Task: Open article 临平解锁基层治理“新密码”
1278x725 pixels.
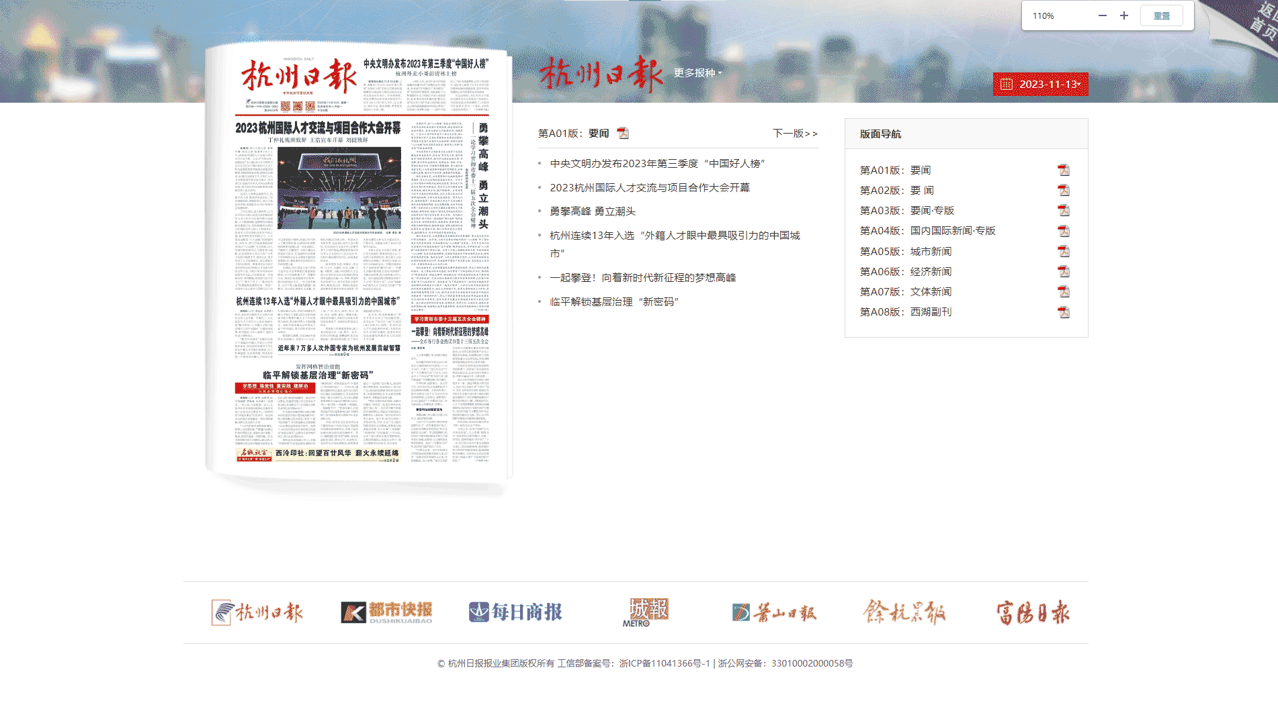Action: click(x=614, y=302)
